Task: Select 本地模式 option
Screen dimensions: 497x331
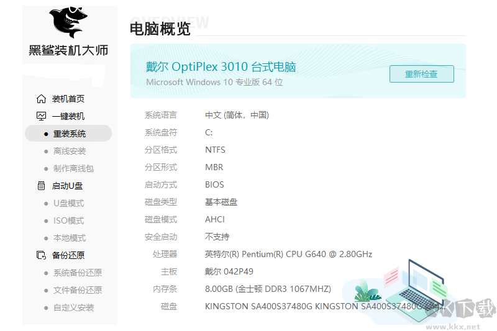Action: pos(70,238)
